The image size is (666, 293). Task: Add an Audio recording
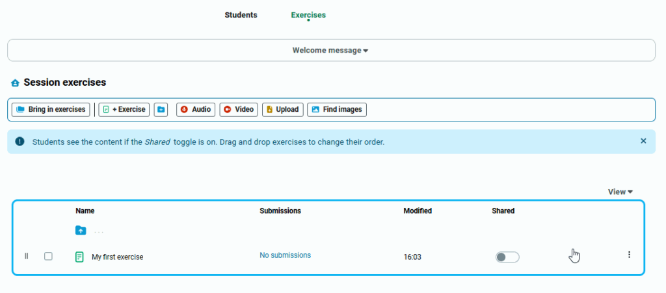(x=195, y=110)
